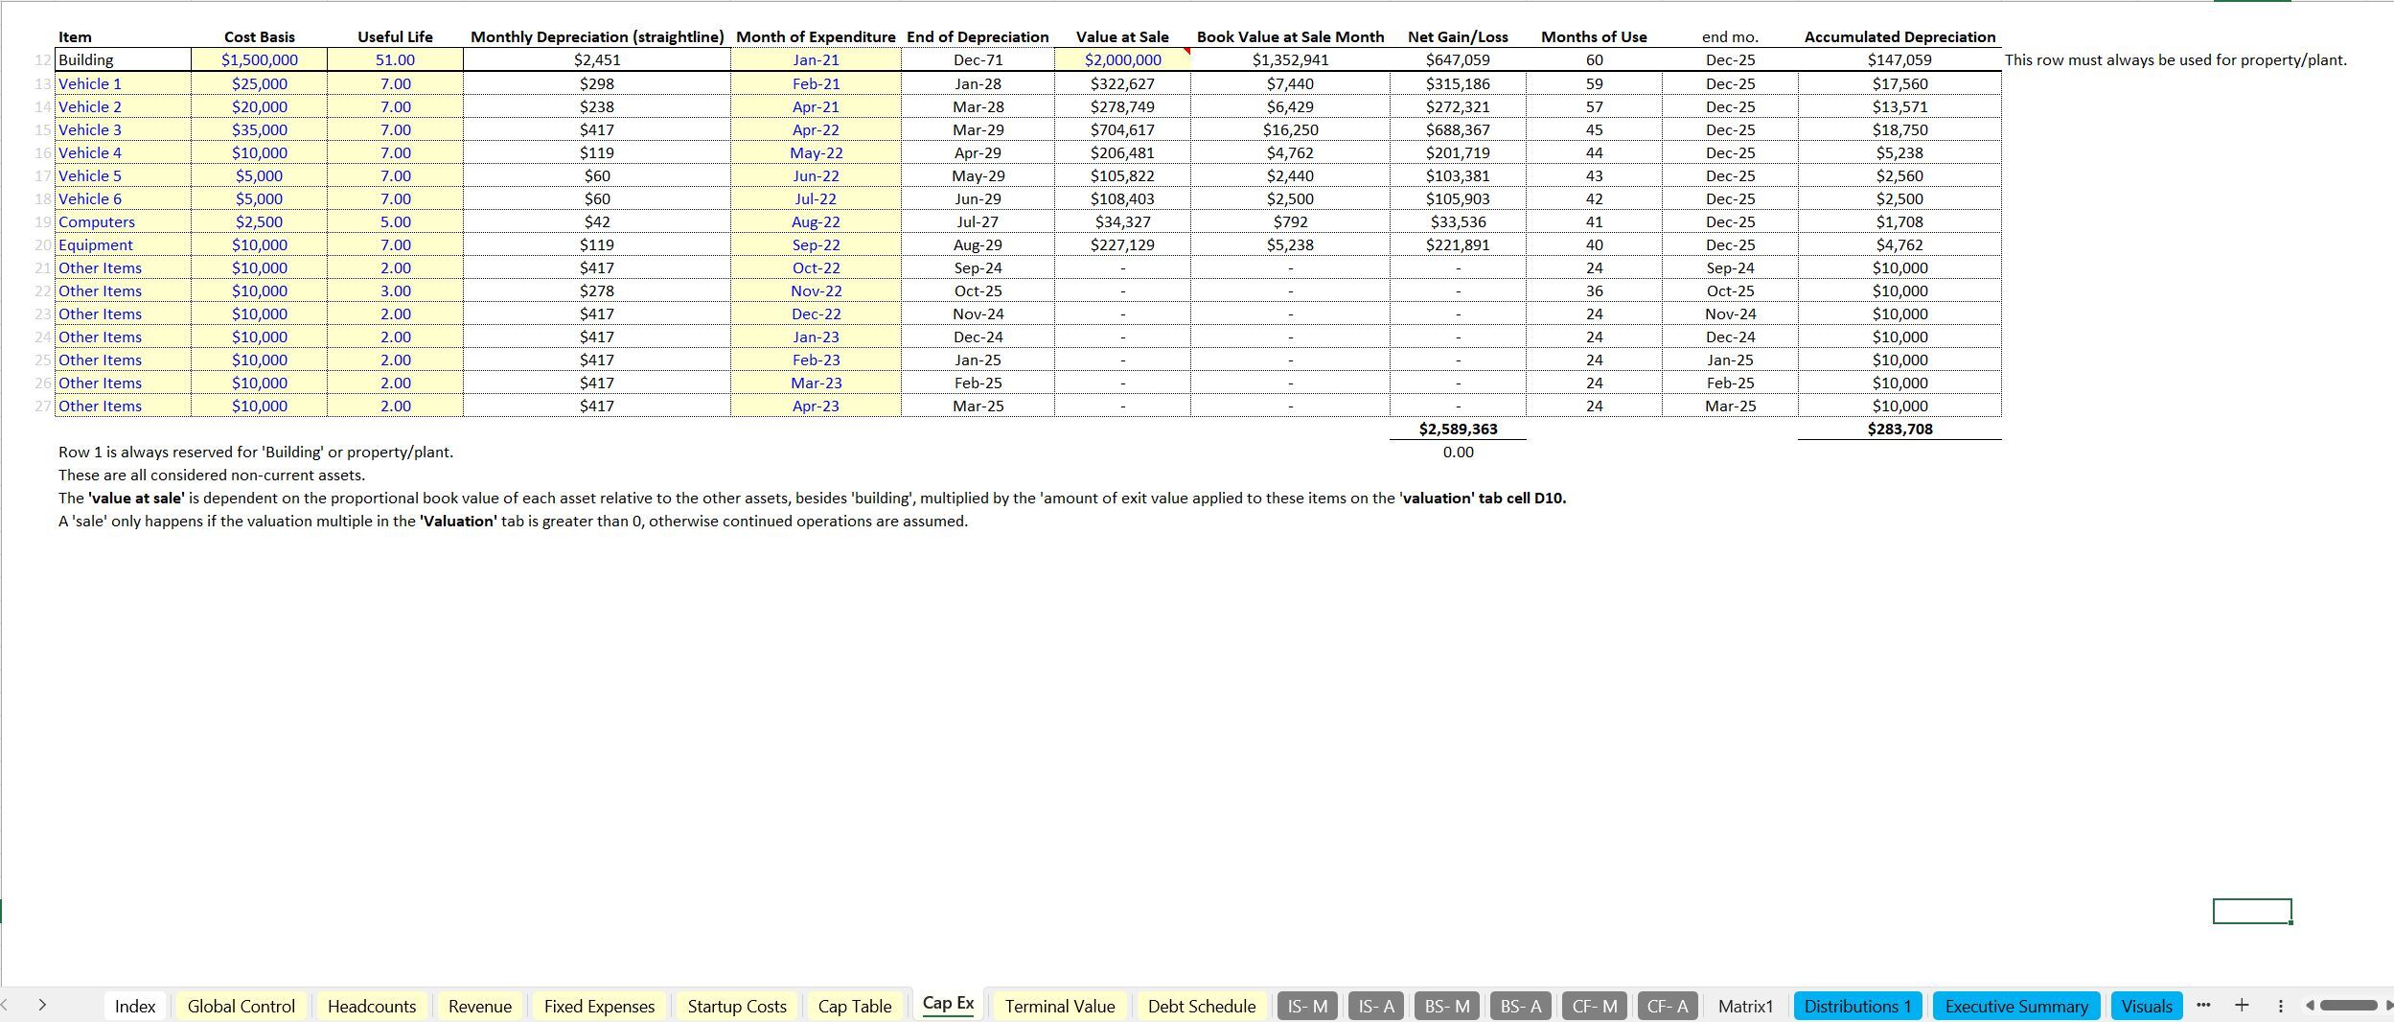The width and height of the screenshot is (2394, 1022).
Task: Click the 0.00 check cell below total
Action: click(1458, 452)
